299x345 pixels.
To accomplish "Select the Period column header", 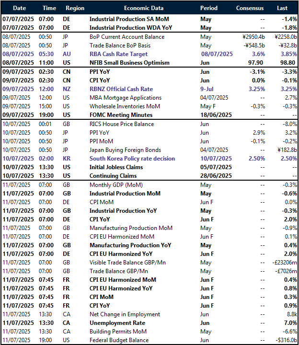I will (x=209, y=8).
